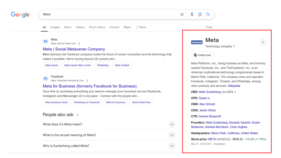This screenshot has width=281, height=158.
Task: Open the CFO Susan Li link
Action: tap(204, 98)
